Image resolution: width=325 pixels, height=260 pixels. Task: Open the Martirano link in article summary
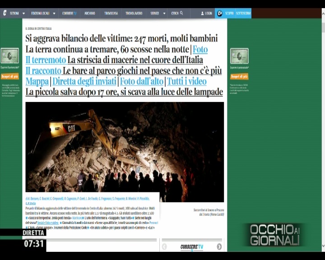(x=77, y=218)
